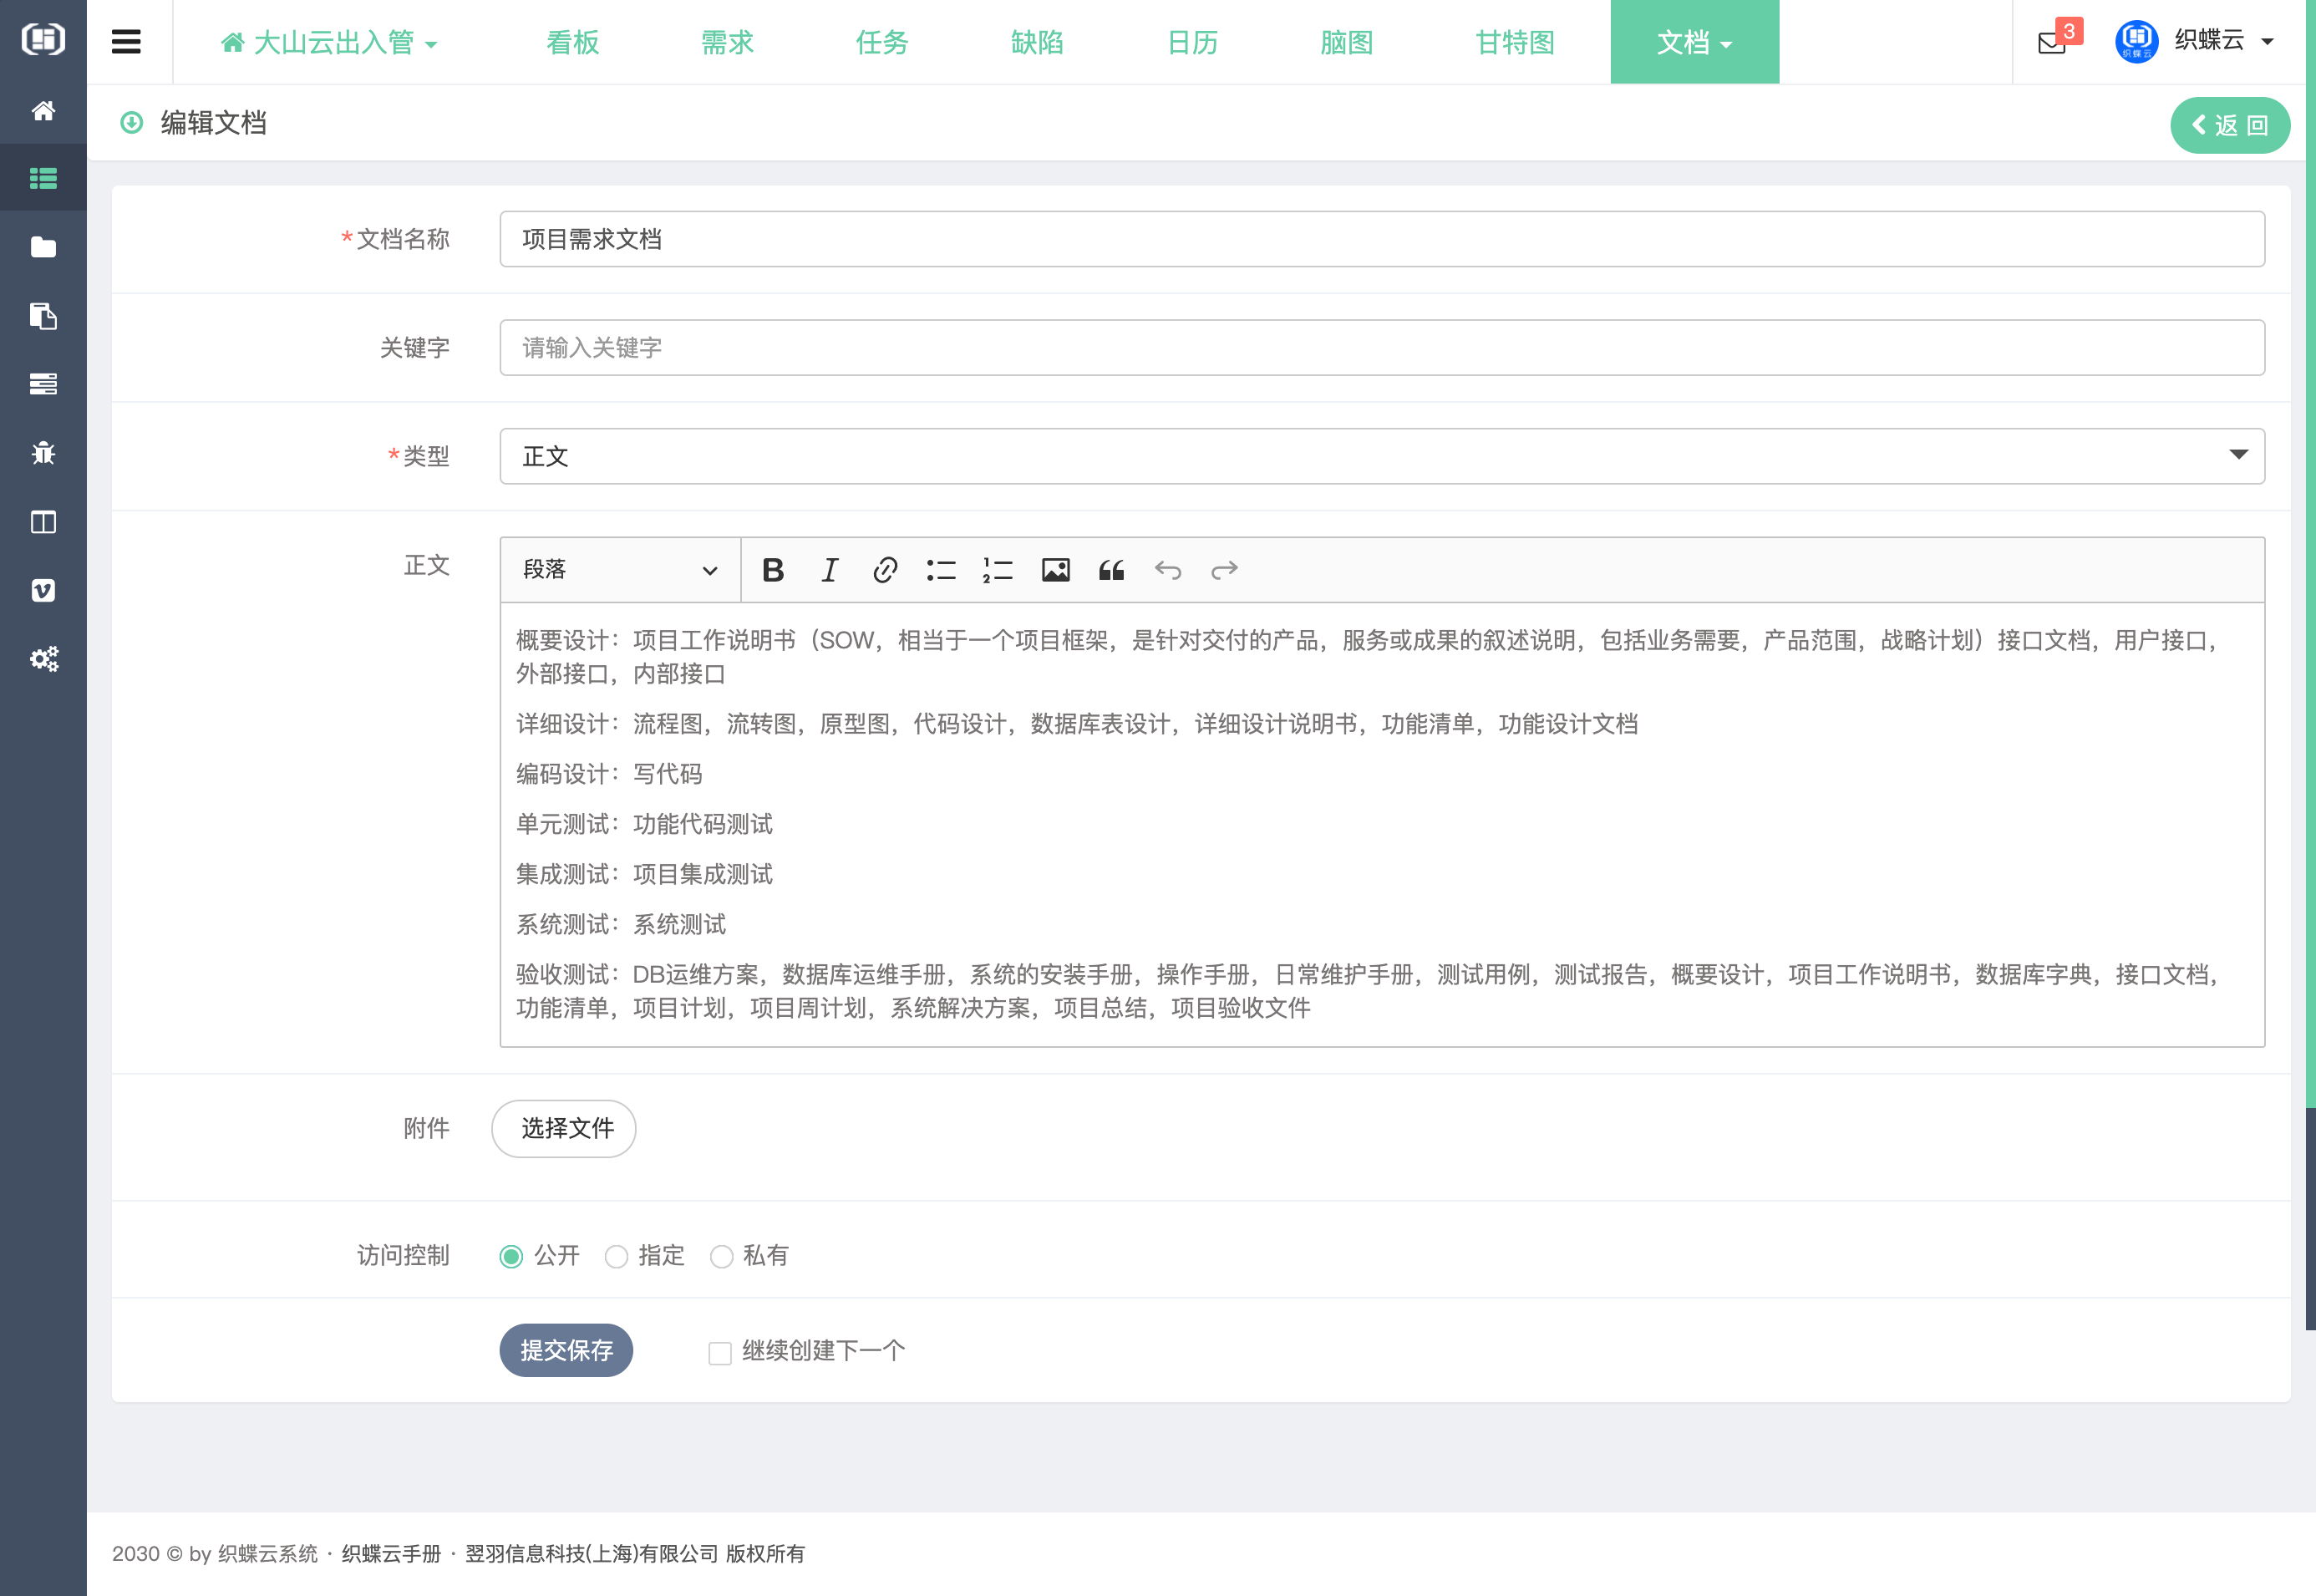Apply block quote formatting
2316x1596 pixels.
click(1110, 570)
